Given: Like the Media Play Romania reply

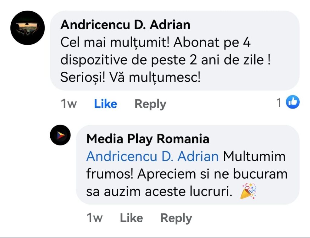Looking at the screenshot, I should click(131, 218).
